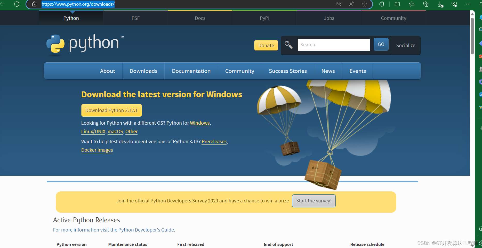Follow the Docker images link
The height and width of the screenshot is (248, 482).
pyautogui.click(x=97, y=150)
